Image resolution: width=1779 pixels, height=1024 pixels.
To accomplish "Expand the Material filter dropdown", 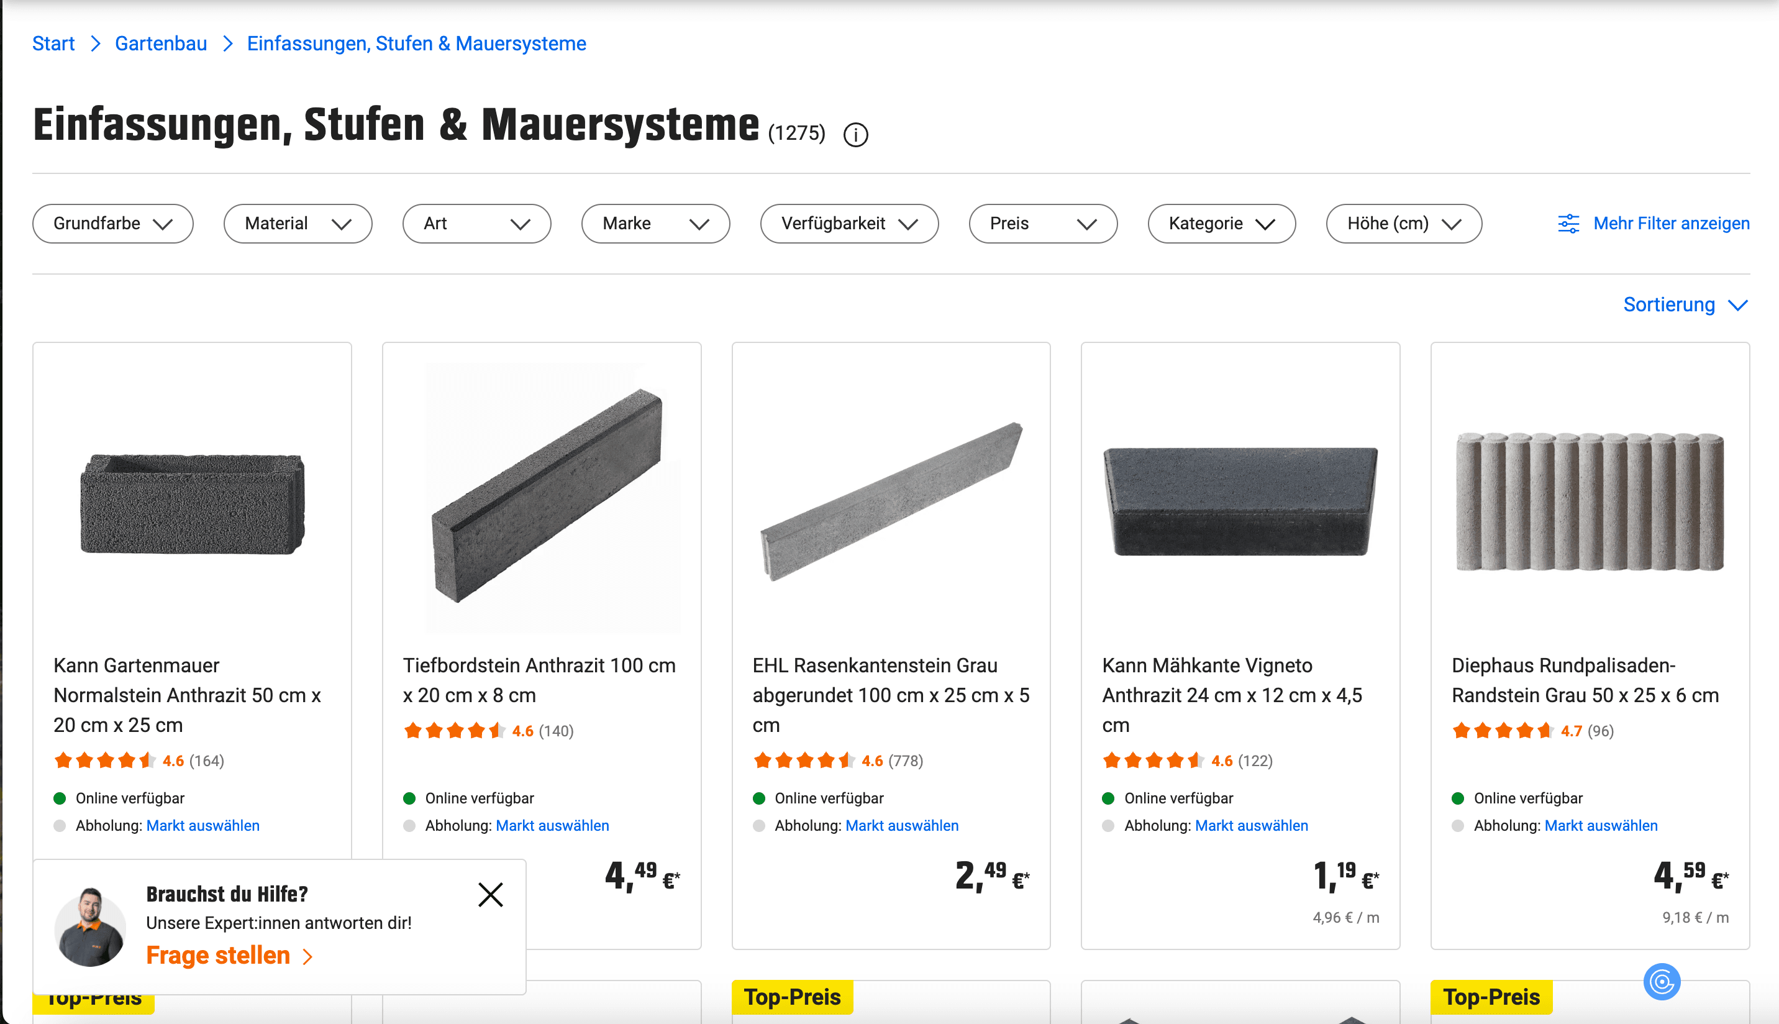I will [298, 224].
